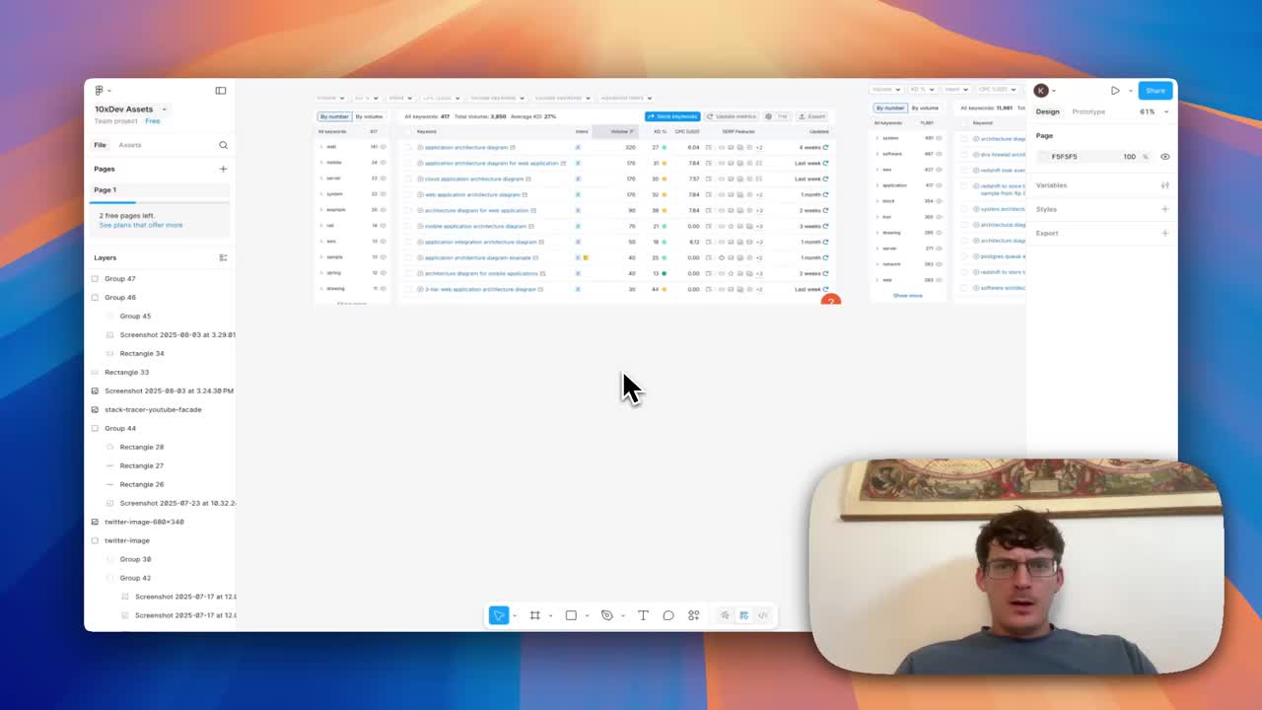Click frame icon of Group 47 layer
This screenshot has width=1262, height=710.
coord(95,279)
